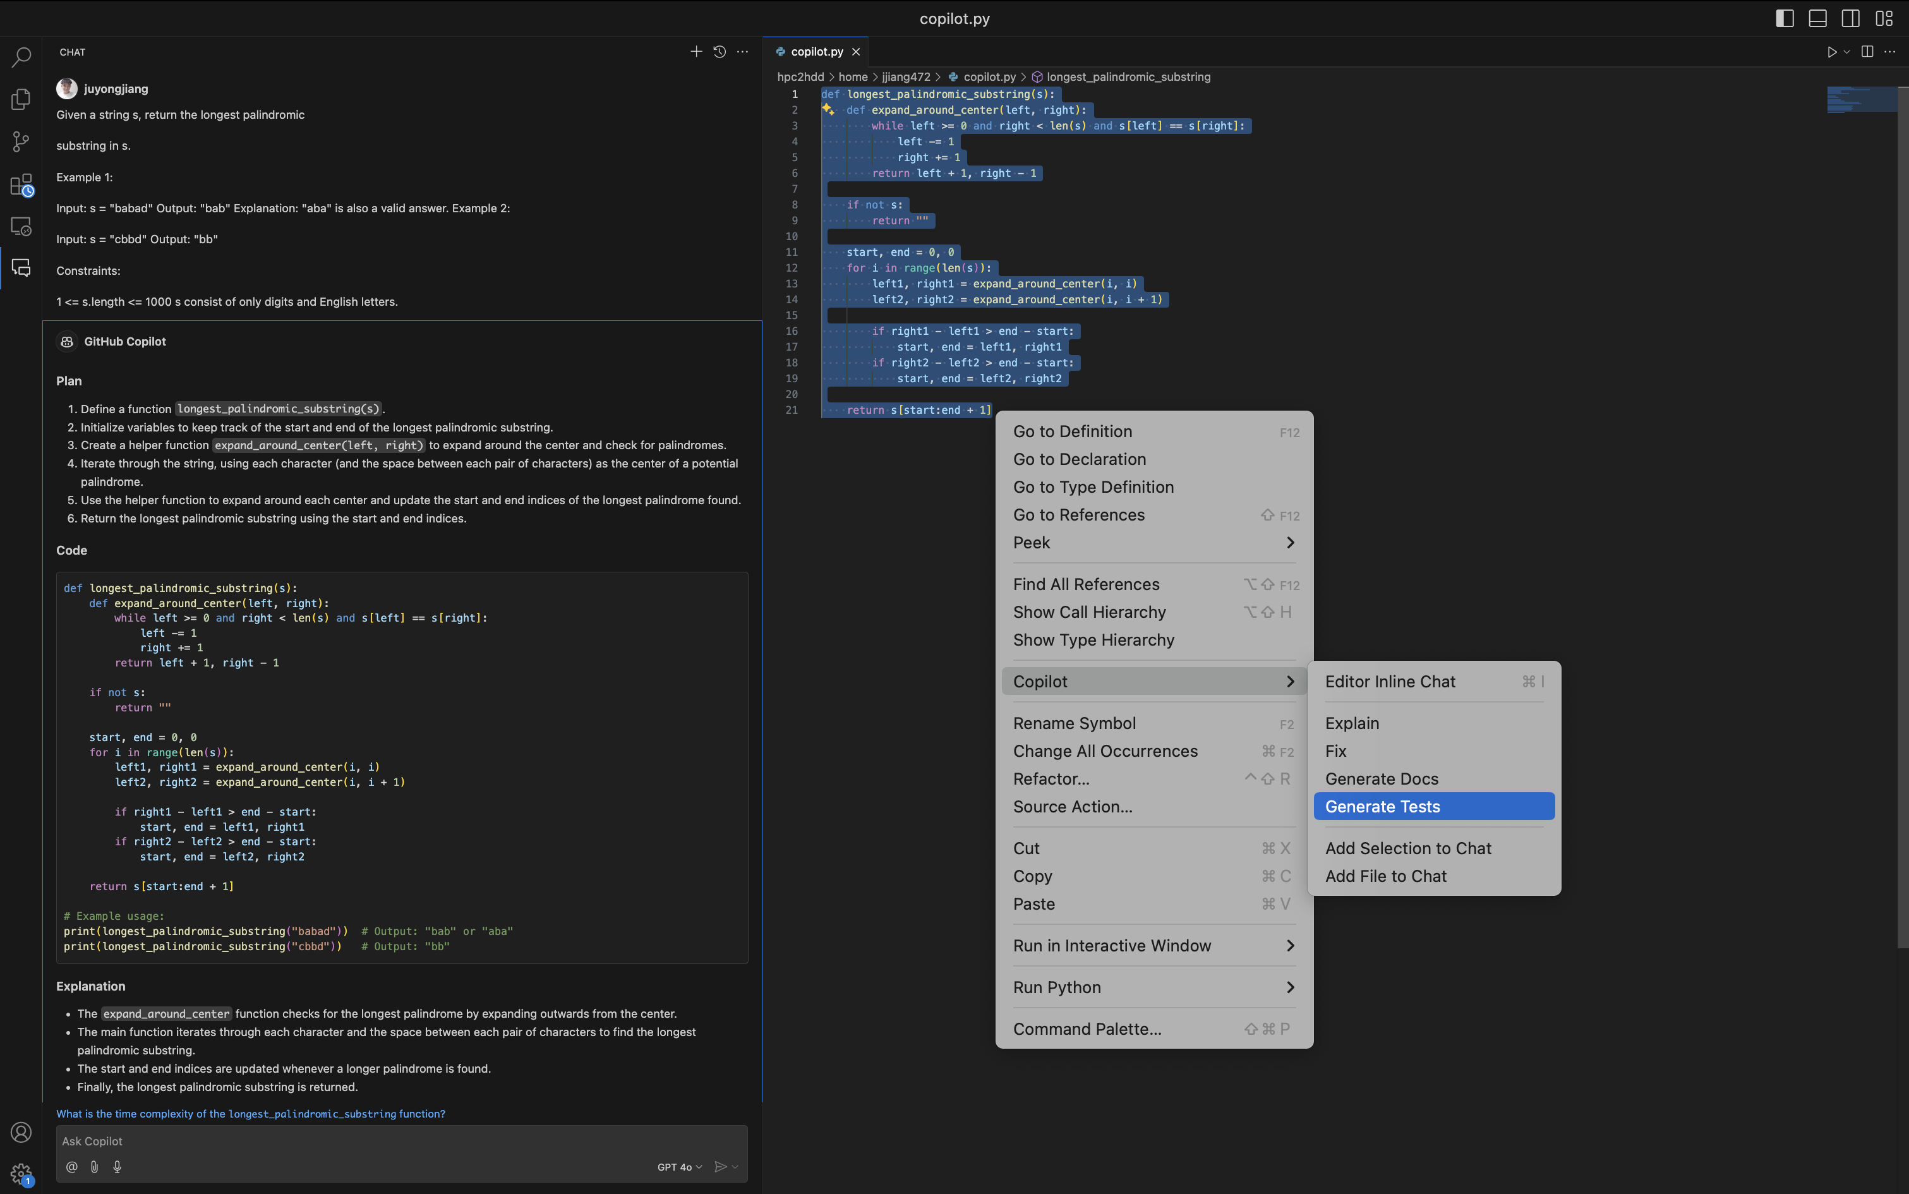The height and width of the screenshot is (1194, 1909).
Task: Run Python file play icon
Action: tap(1833, 52)
